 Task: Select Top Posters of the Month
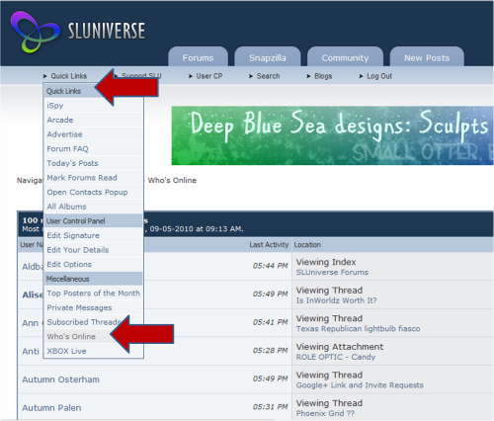pos(94,294)
